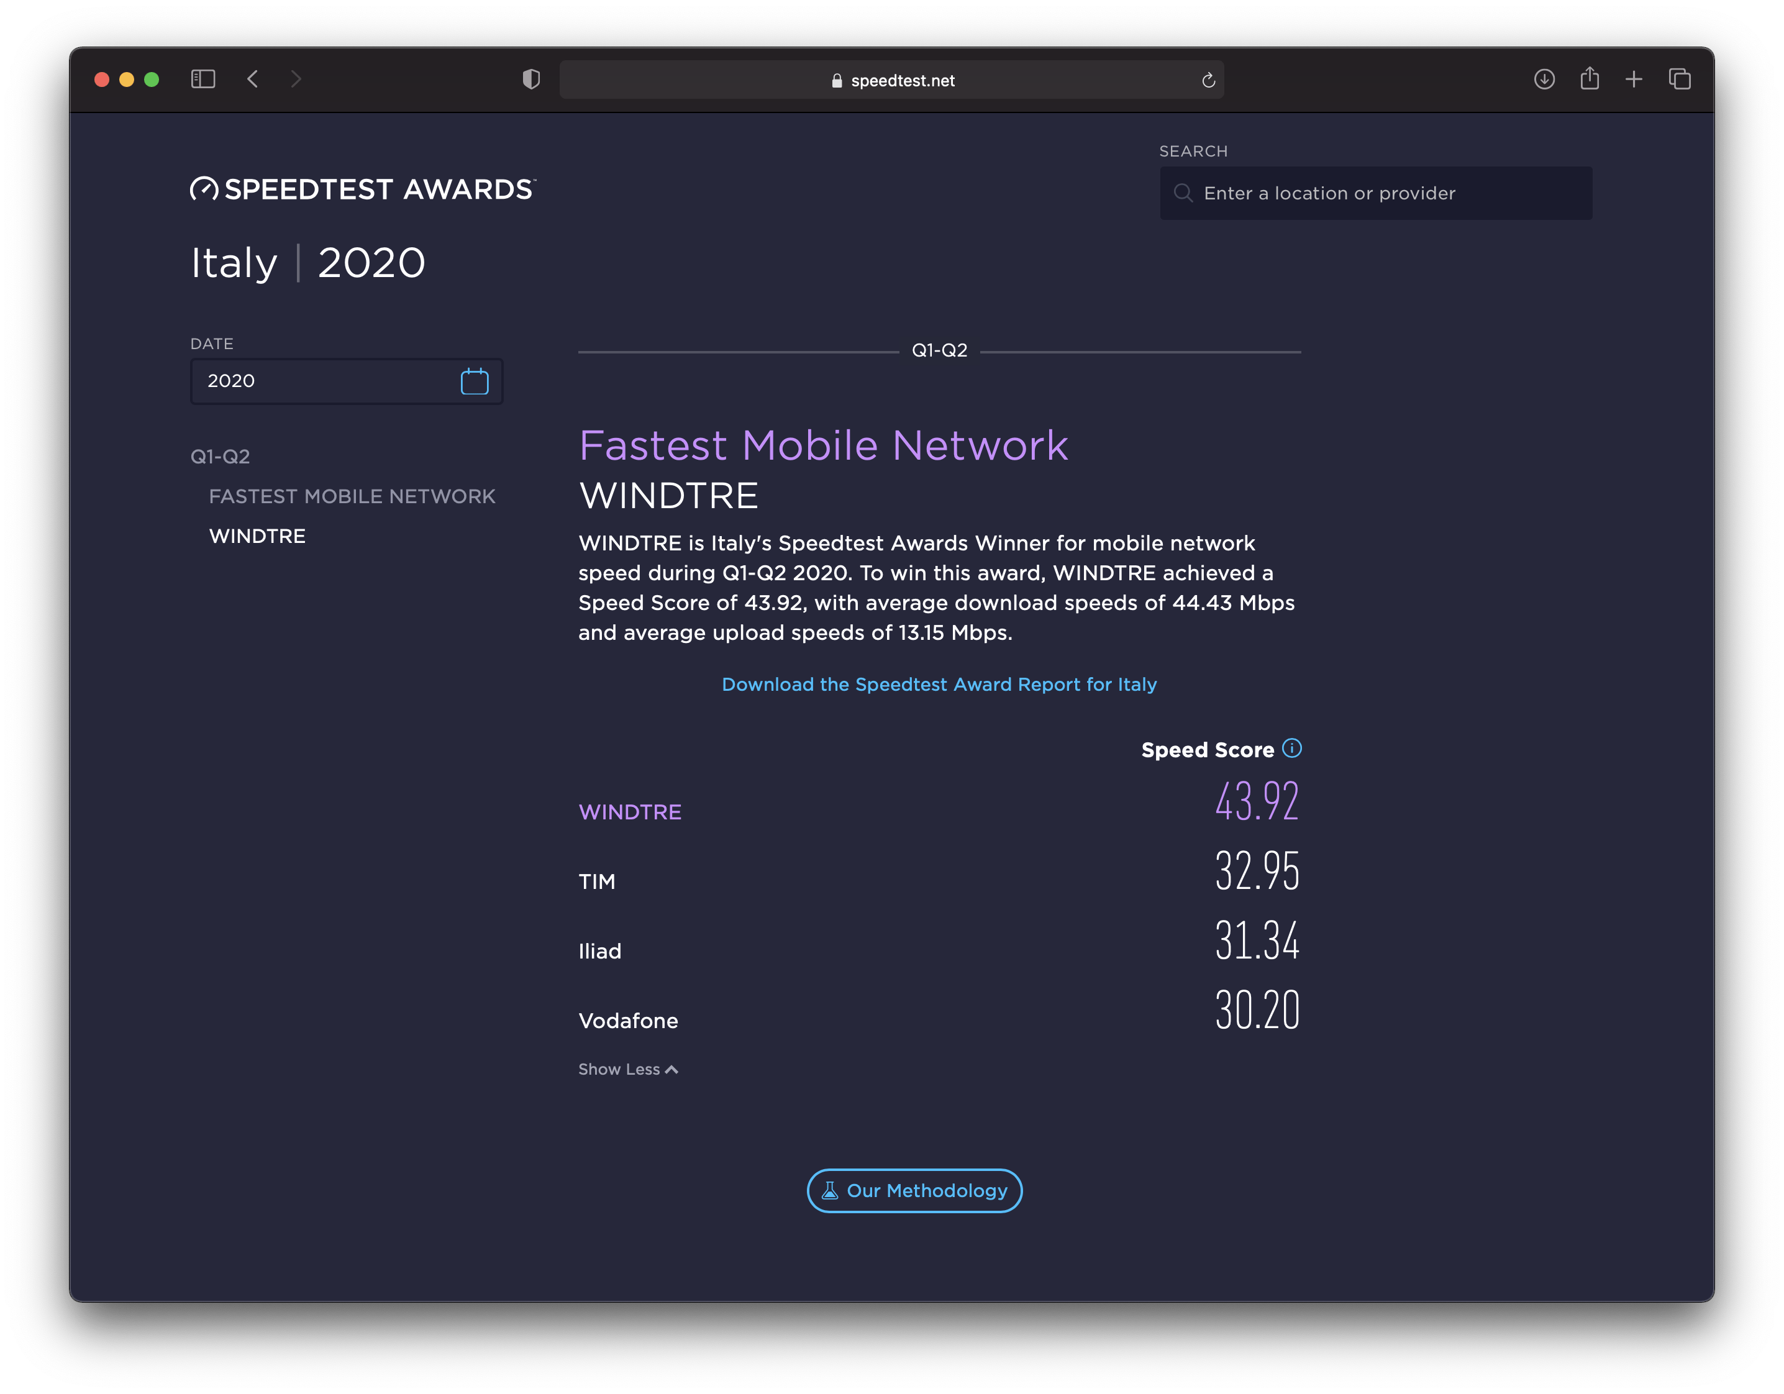Click the speedtest.net address bar
This screenshot has width=1784, height=1394.
pos(891,80)
